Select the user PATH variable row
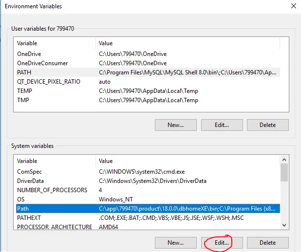 (24, 72)
